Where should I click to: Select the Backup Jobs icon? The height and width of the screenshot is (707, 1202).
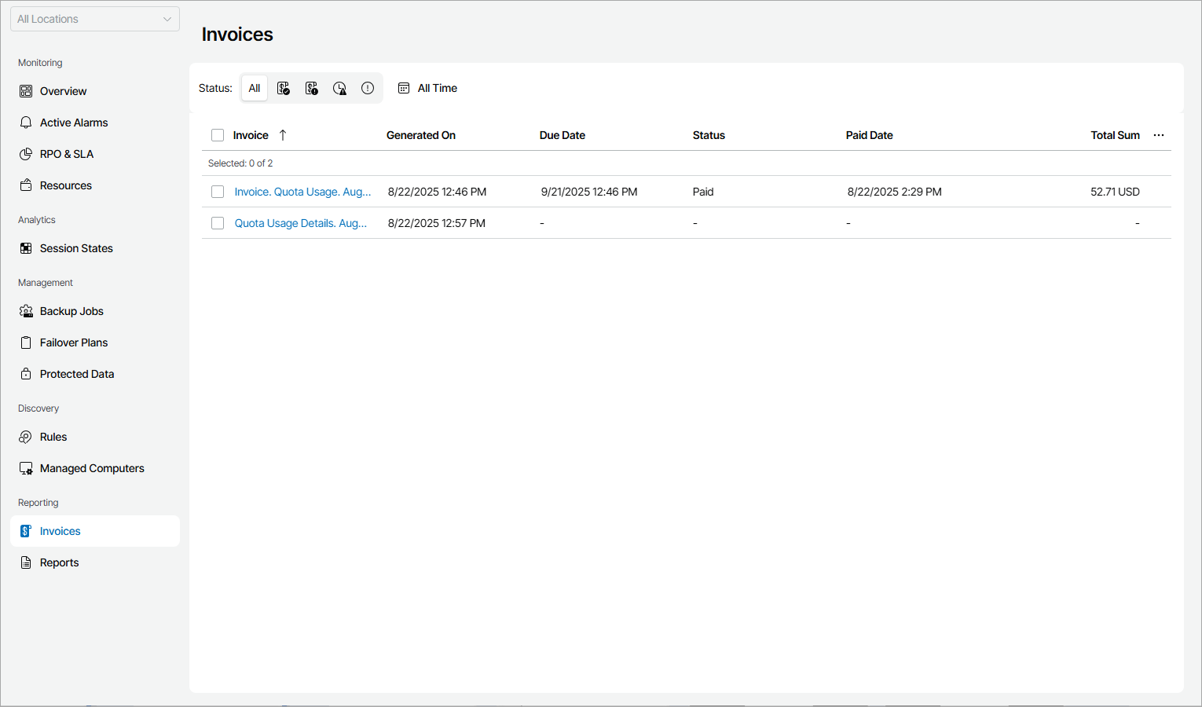point(26,311)
